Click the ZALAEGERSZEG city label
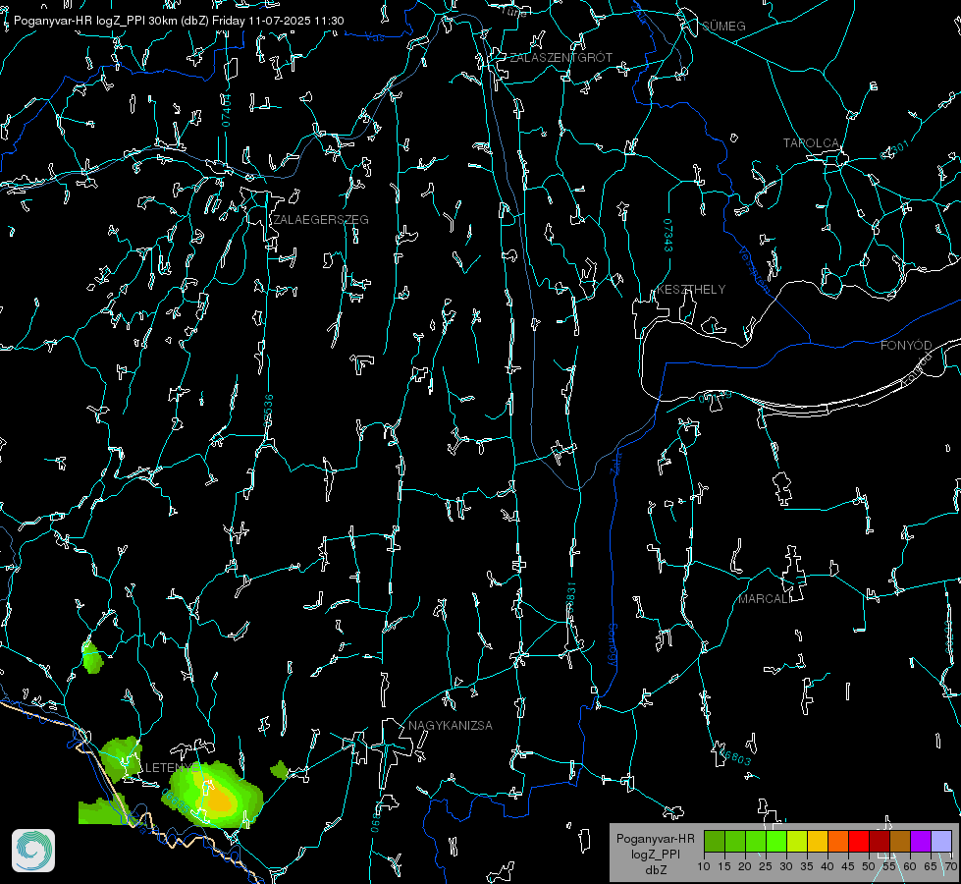This screenshot has width=961, height=884. (321, 220)
